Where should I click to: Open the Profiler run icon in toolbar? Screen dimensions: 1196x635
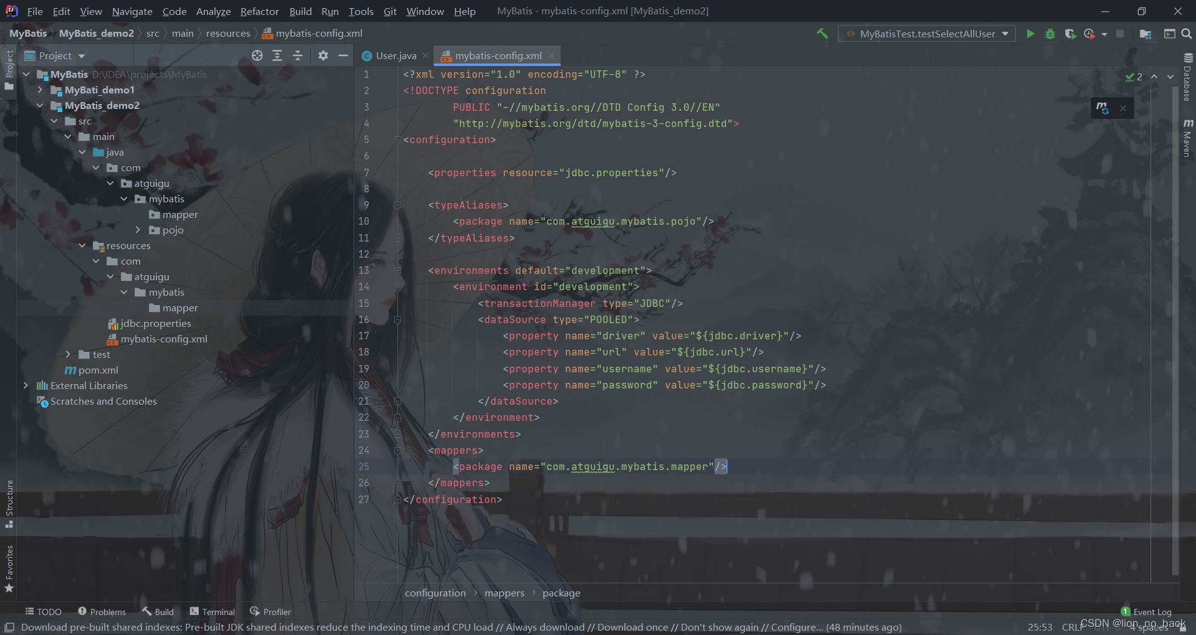point(1089,34)
